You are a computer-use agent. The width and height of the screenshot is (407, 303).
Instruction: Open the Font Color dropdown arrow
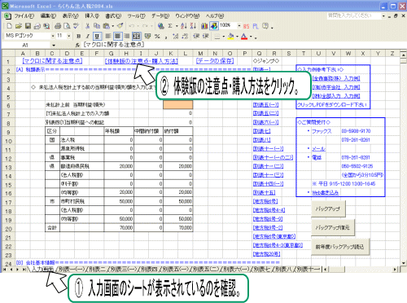pos(251,36)
